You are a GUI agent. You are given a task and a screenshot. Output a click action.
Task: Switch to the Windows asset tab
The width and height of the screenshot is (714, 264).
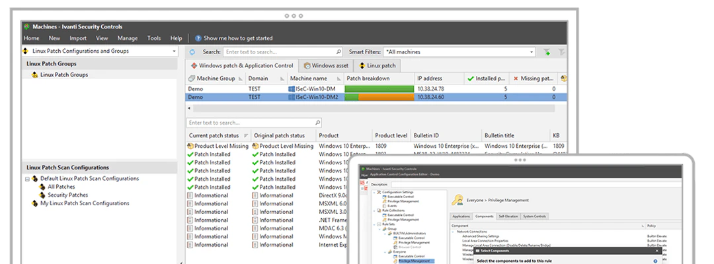pos(326,65)
